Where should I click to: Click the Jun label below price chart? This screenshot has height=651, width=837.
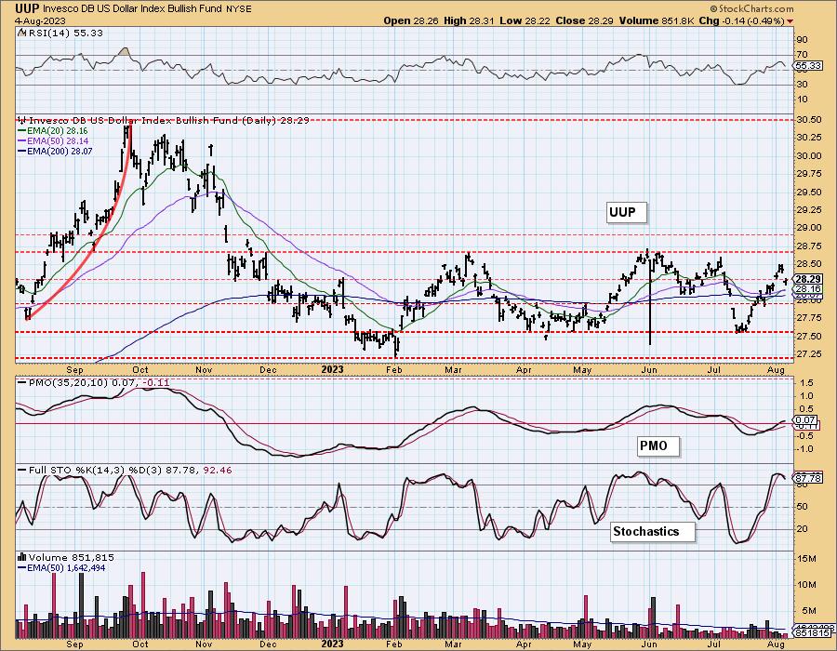click(648, 370)
